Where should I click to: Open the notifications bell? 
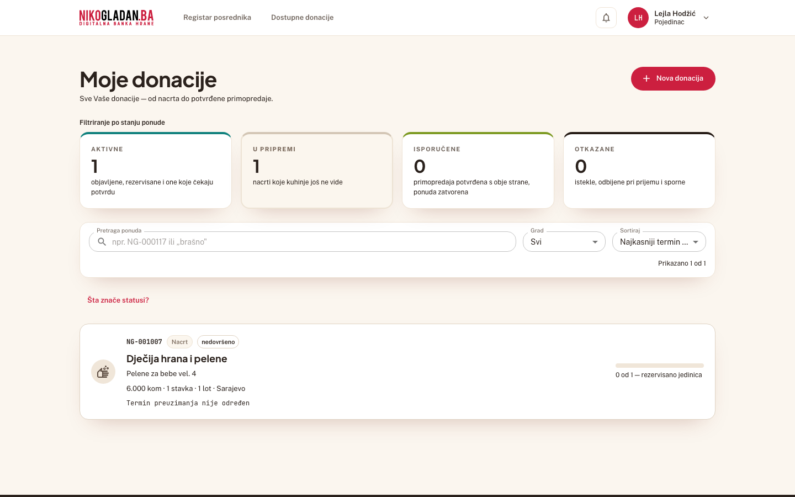606,18
